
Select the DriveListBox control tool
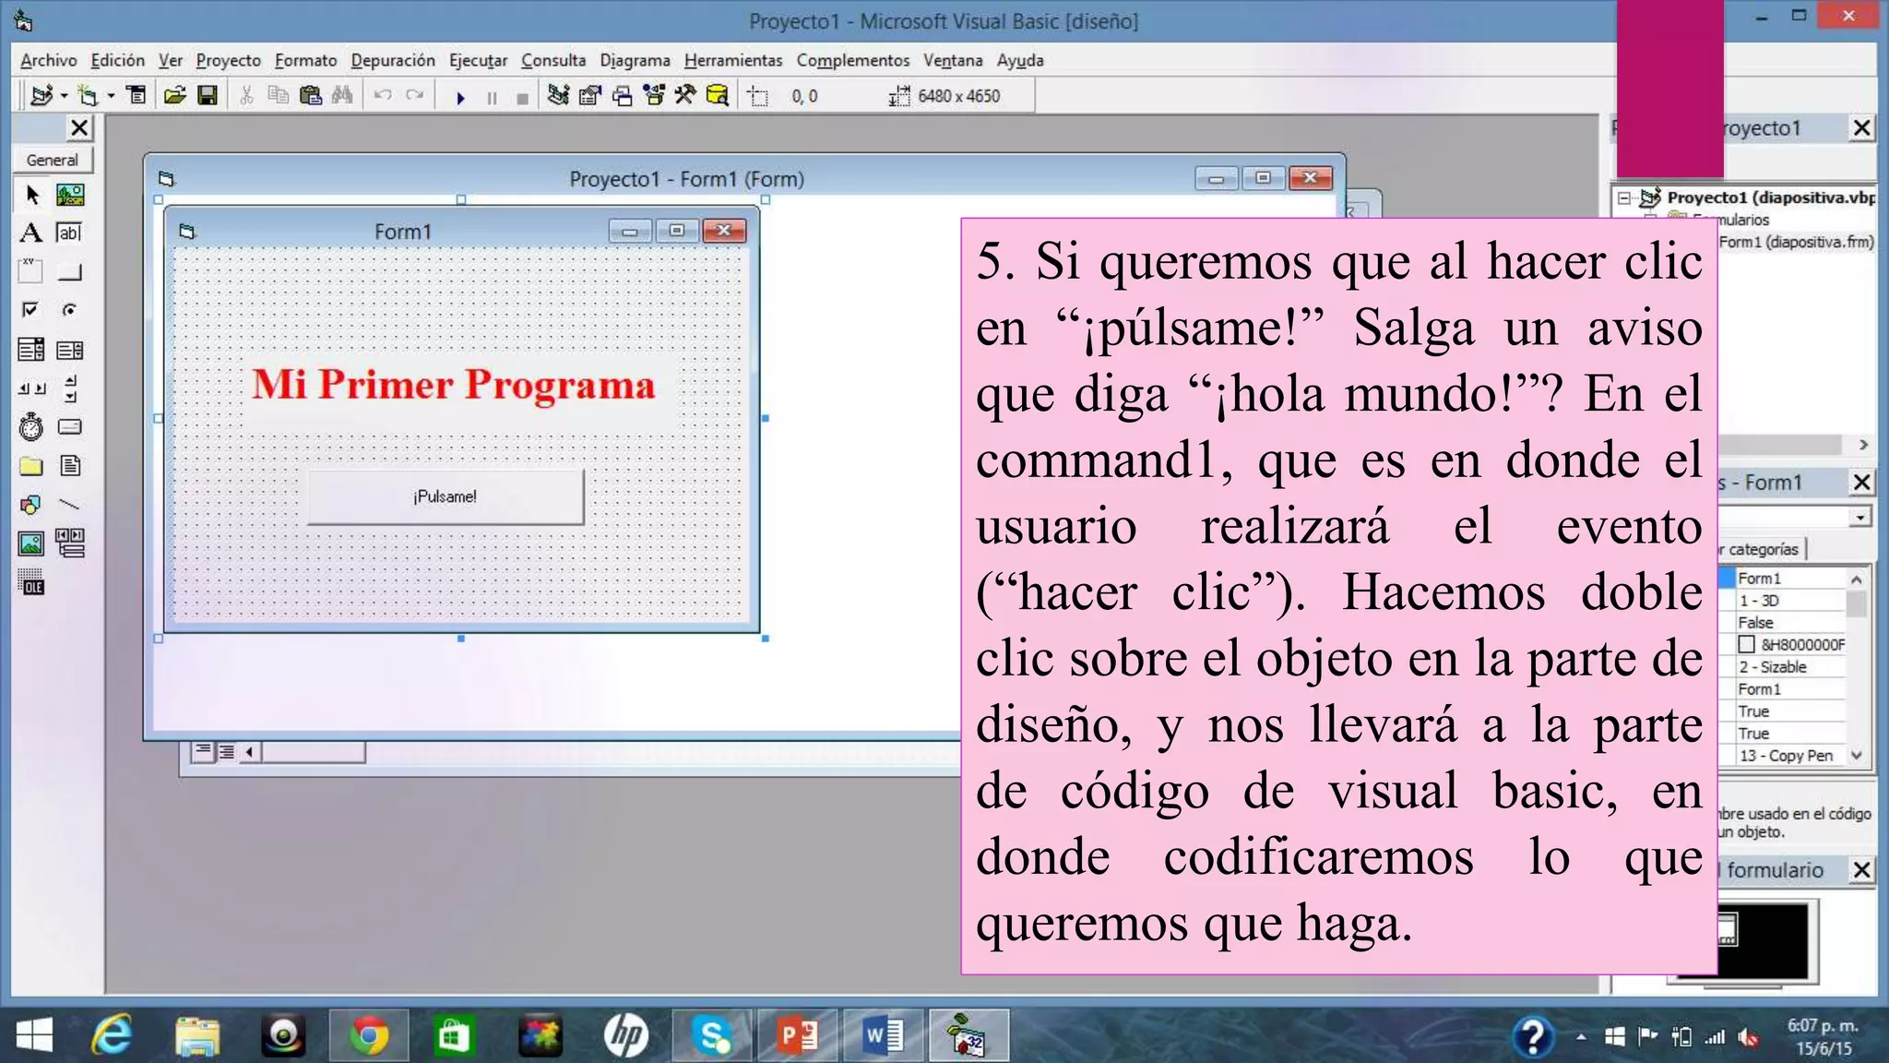(x=70, y=426)
